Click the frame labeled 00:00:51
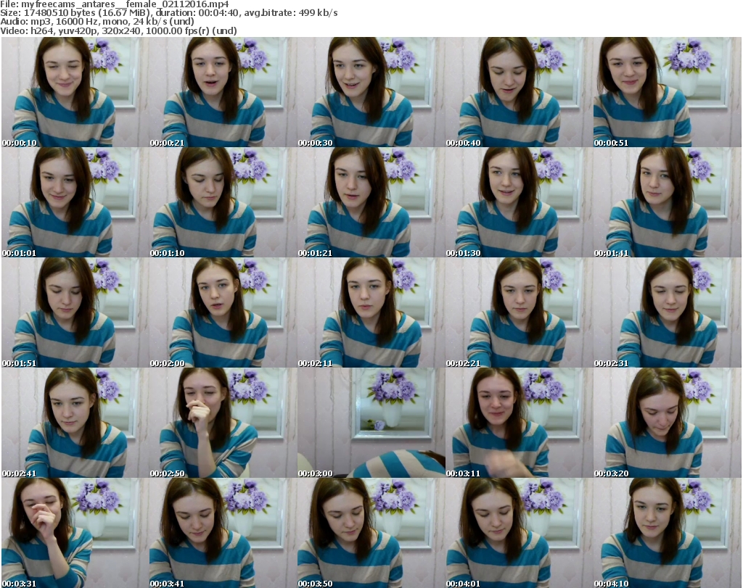Viewport: 743px width, 588px height. point(667,92)
